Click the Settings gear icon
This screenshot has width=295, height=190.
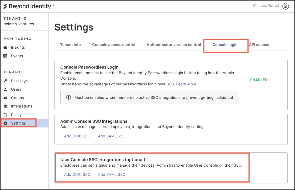point(5,123)
